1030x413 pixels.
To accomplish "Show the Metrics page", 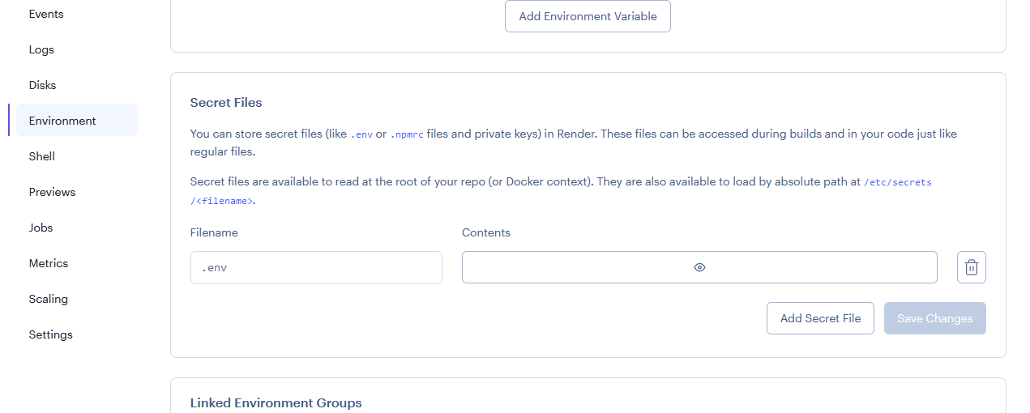I will click(49, 263).
